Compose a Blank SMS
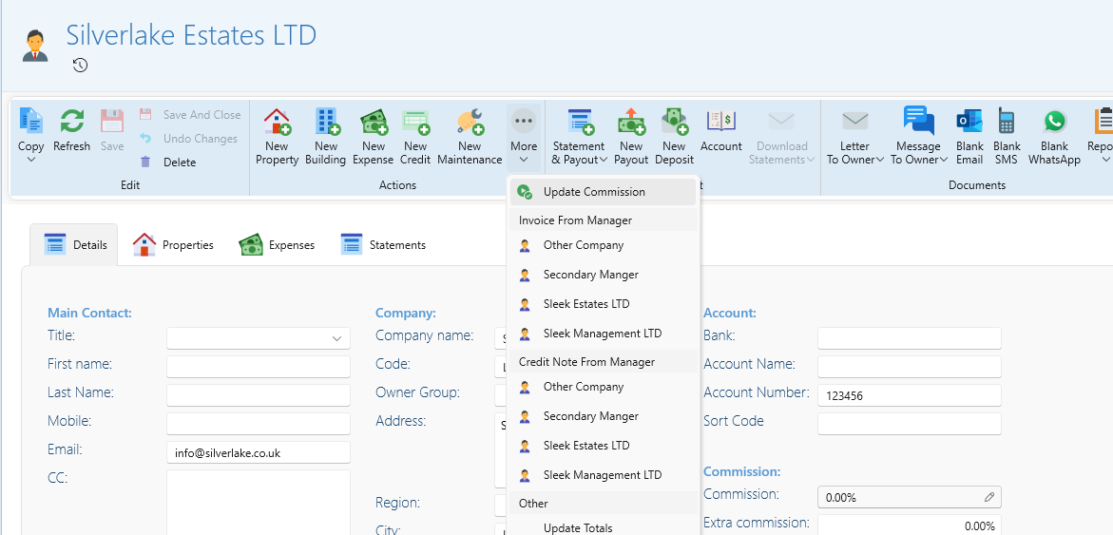The image size is (1113, 535). click(1006, 137)
